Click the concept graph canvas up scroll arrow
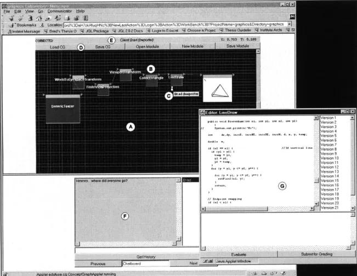The width and height of the screenshot is (357, 276). point(258,51)
